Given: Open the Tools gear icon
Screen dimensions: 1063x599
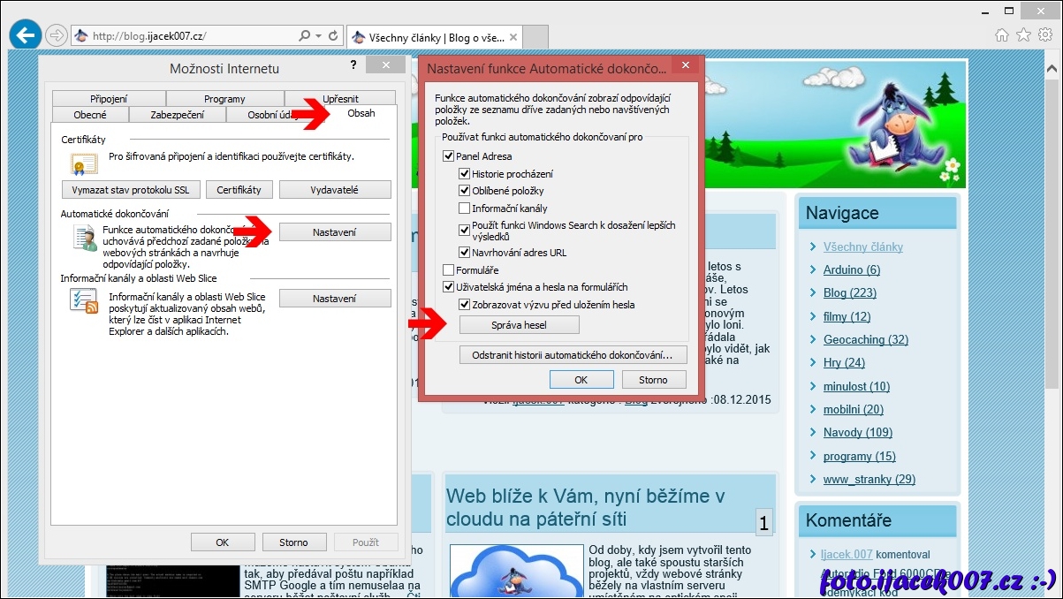Looking at the screenshot, I should click(x=1045, y=35).
